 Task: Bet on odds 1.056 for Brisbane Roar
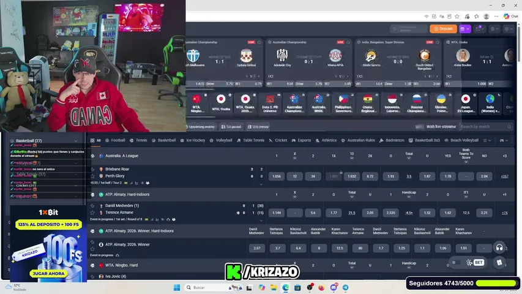[277, 176]
